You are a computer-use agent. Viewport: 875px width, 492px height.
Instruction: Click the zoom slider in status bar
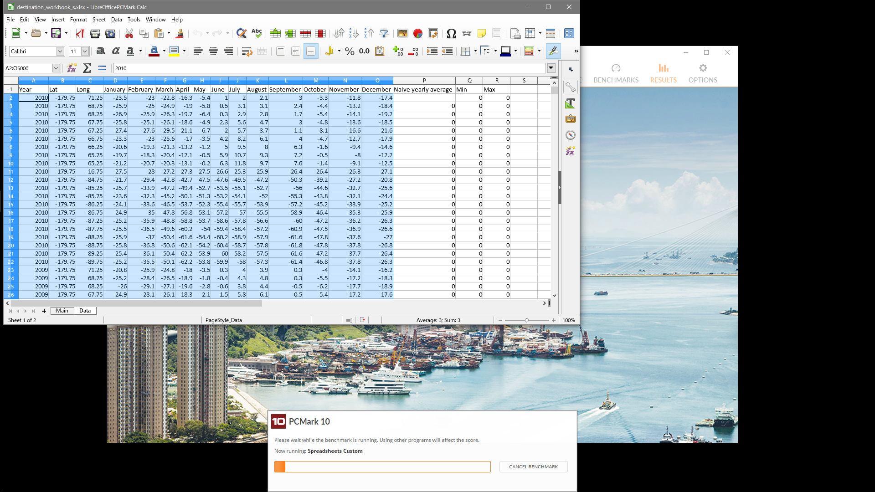(526, 320)
